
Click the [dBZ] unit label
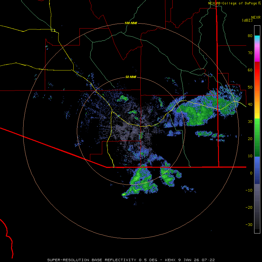[x=247, y=20]
